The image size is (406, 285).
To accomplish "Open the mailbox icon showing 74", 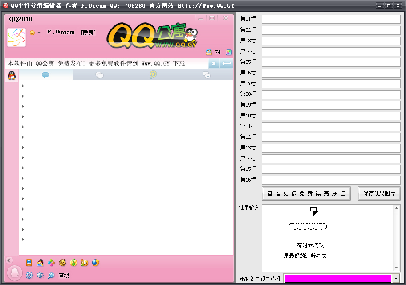I will coord(209,52).
